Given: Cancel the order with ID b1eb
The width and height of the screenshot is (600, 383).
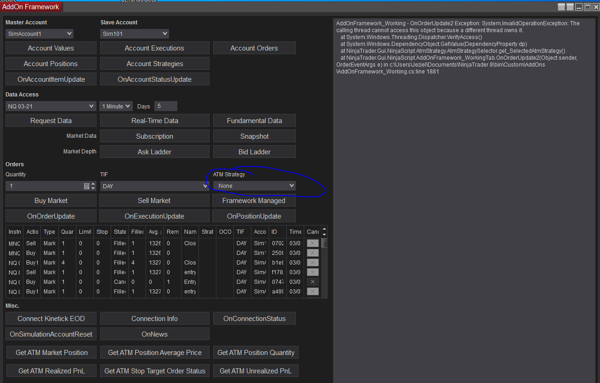Looking at the screenshot, I should click(312, 263).
